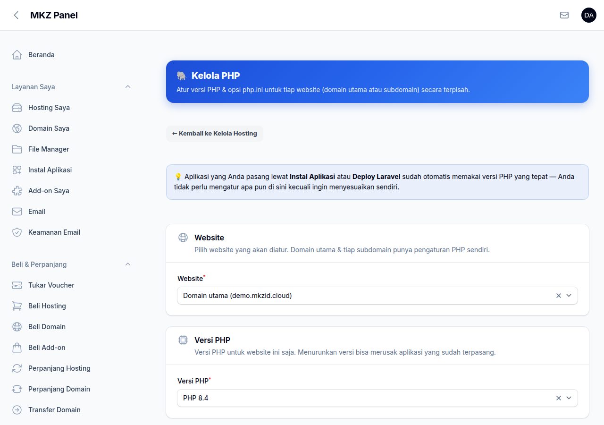The width and height of the screenshot is (604, 425).
Task: Click the Domain Saya globe icon
Action: pos(17,128)
